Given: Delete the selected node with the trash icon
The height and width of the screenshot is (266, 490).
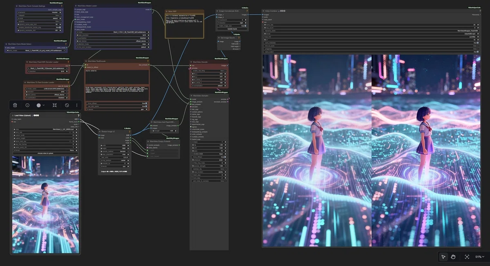Looking at the screenshot, I should (15, 105).
